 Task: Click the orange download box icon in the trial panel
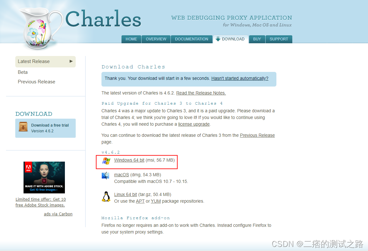click(x=24, y=126)
